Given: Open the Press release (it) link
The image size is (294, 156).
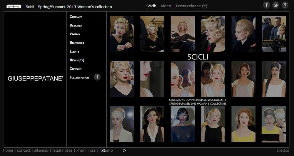Looking at the screenshot, I should [191, 6].
